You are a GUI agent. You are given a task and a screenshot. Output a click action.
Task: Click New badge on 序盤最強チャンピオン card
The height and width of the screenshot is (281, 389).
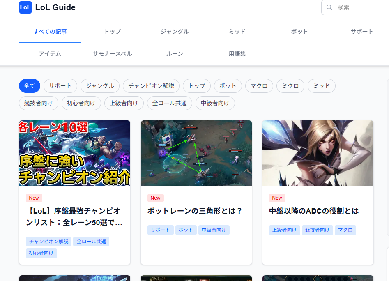point(34,198)
